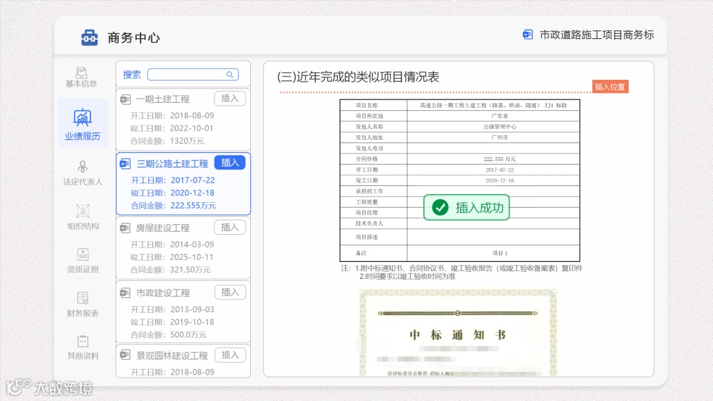This screenshot has width=713, height=401.
Task: Click 合同金额: 321.50万元 text
Action: [x=170, y=270]
